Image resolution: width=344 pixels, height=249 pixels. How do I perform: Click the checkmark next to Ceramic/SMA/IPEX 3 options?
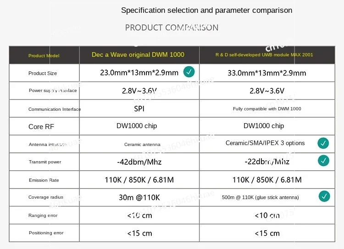click(x=323, y=143)
